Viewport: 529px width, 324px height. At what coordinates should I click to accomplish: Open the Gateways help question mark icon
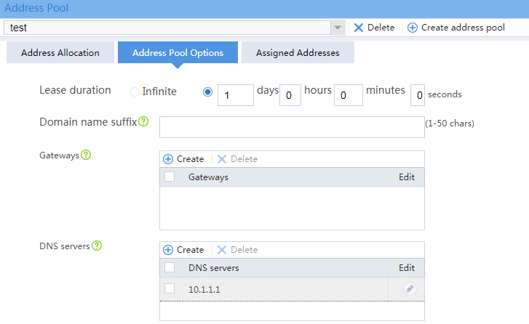coord(86,155)
